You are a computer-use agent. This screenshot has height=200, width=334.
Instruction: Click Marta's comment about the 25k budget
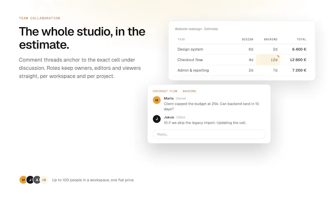pos(211,106)
